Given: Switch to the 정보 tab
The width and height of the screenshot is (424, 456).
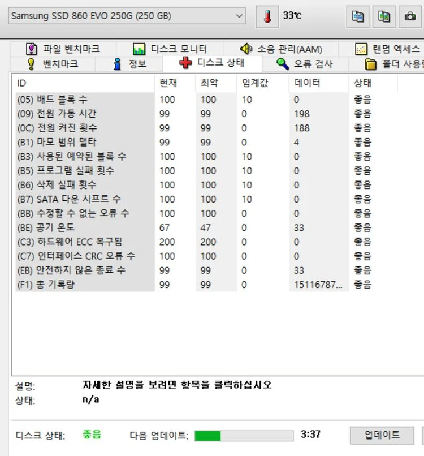Looking at the screenshot, I should tap(129, 64).
